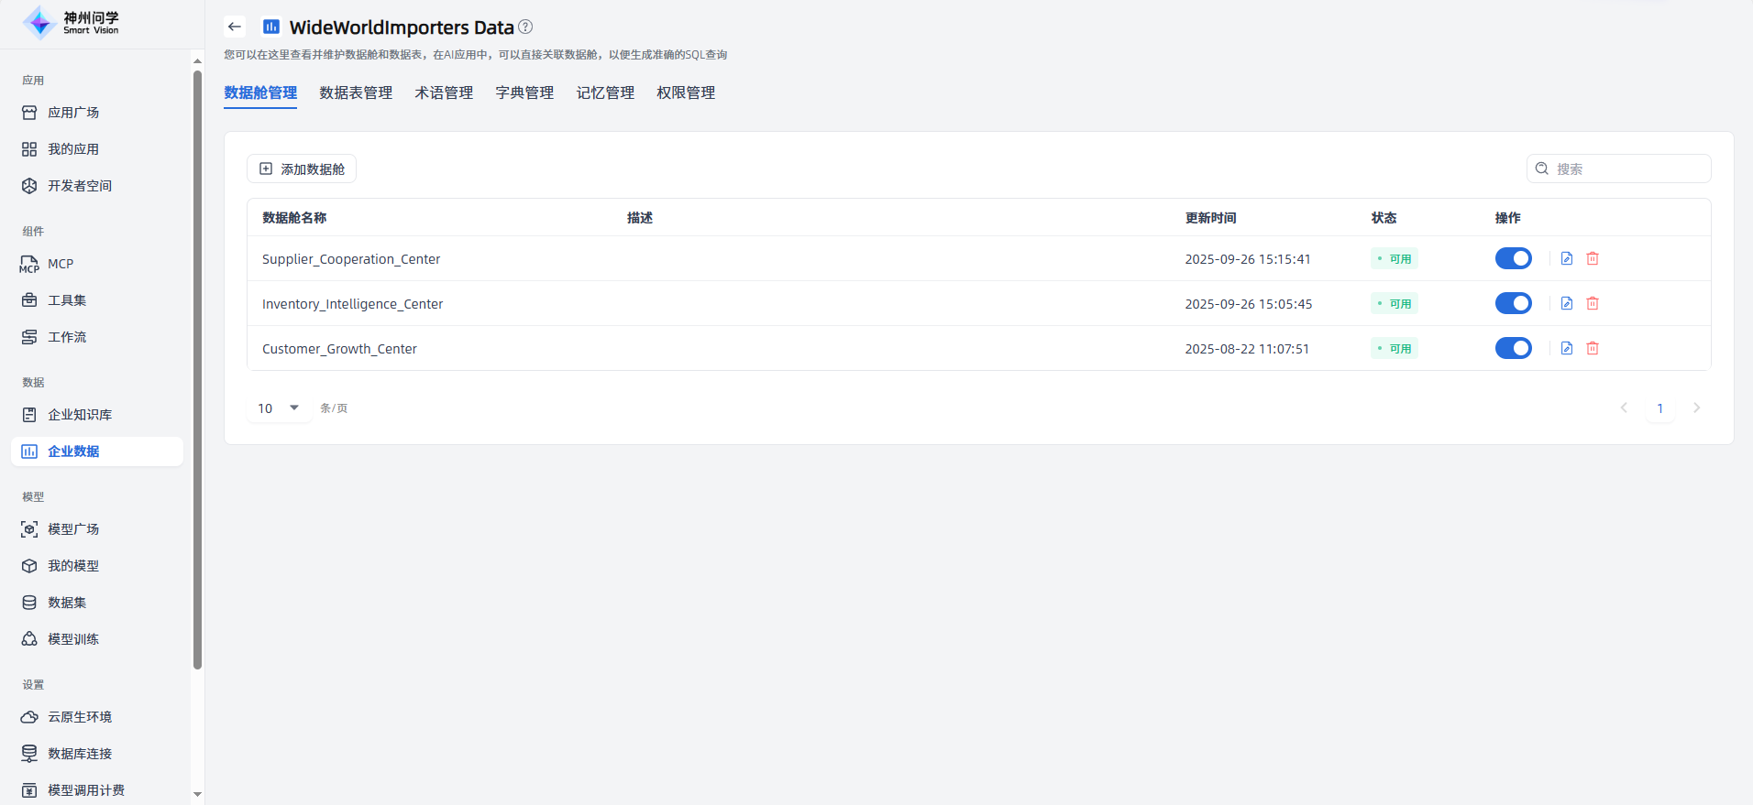This screenshot has height=805, width=1753.
Task: Delete the Customer_Growth_Center data cabin
Action: click(x=1593, y=348)
